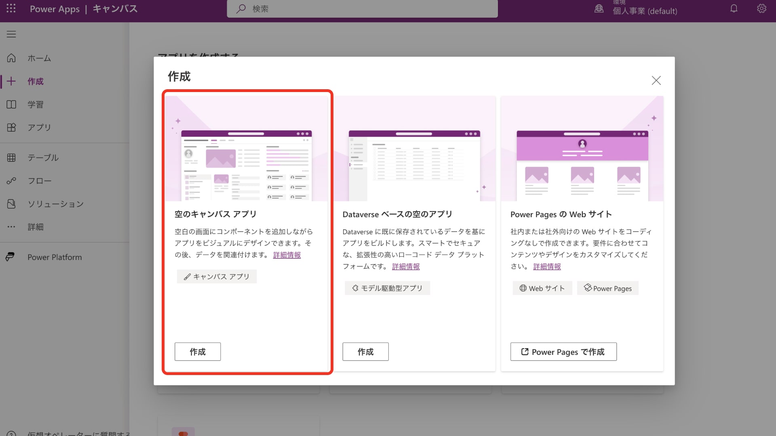Screen dimensions: 776x436
Task: Collapse the left navigation hamburger menu
Action: point(11,34)
